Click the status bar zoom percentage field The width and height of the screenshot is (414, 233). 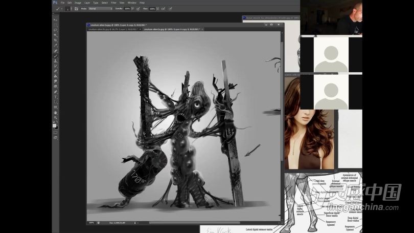91,223
